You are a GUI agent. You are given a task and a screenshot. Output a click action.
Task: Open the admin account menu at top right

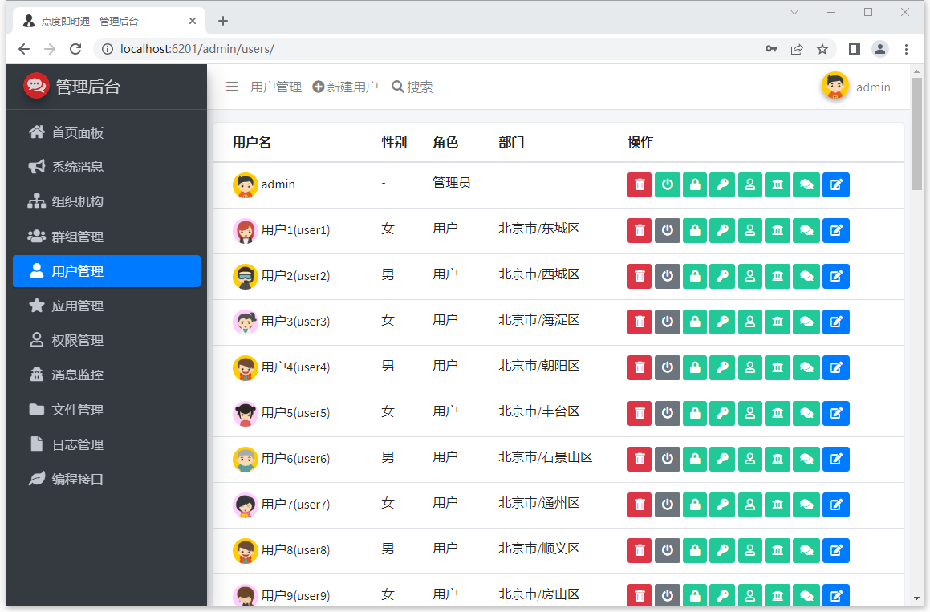856,87
